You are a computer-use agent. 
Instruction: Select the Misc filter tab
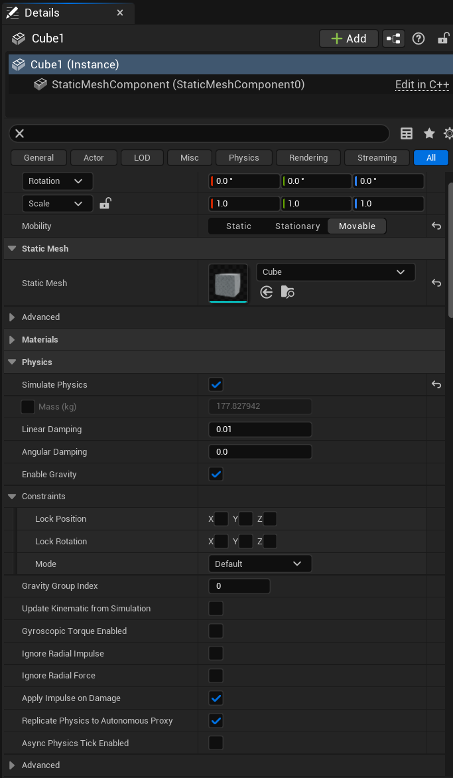click(190, 158)
